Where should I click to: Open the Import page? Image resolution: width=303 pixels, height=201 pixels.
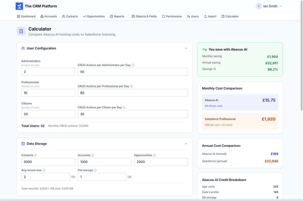tap(210, 16)
